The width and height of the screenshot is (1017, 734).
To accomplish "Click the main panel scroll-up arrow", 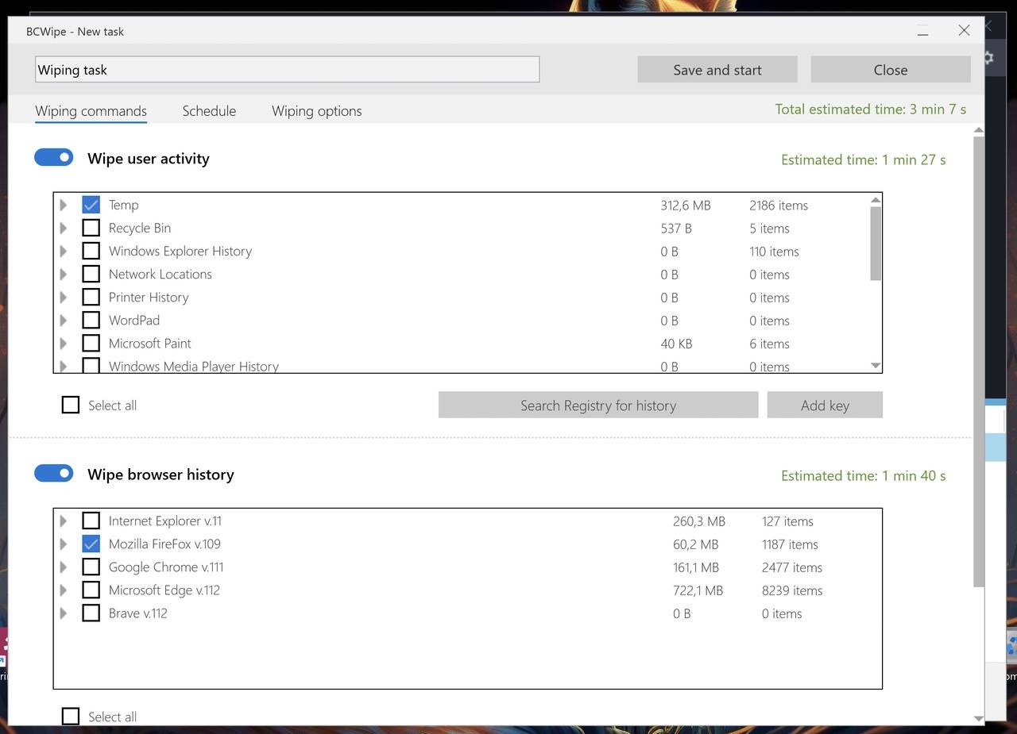I will pyautogui.click(x=979, y=130).
